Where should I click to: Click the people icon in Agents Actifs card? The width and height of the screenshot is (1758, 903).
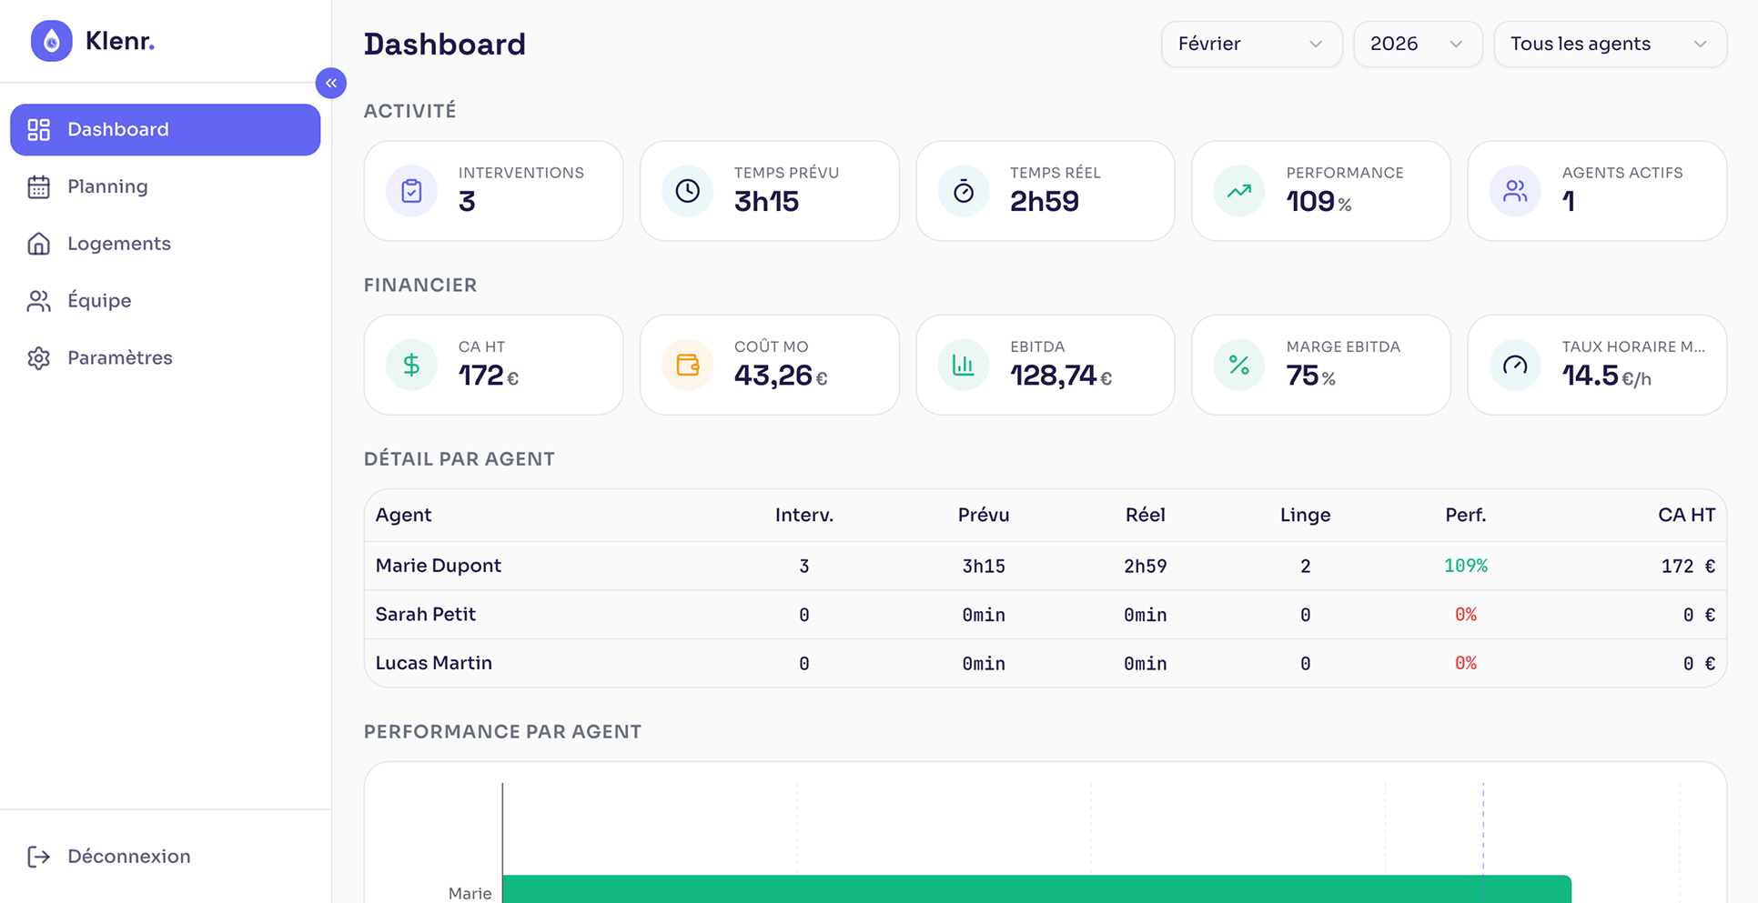pos(1514,191)
